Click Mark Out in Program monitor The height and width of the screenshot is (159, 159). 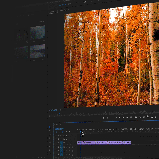[x=111, y=118]
